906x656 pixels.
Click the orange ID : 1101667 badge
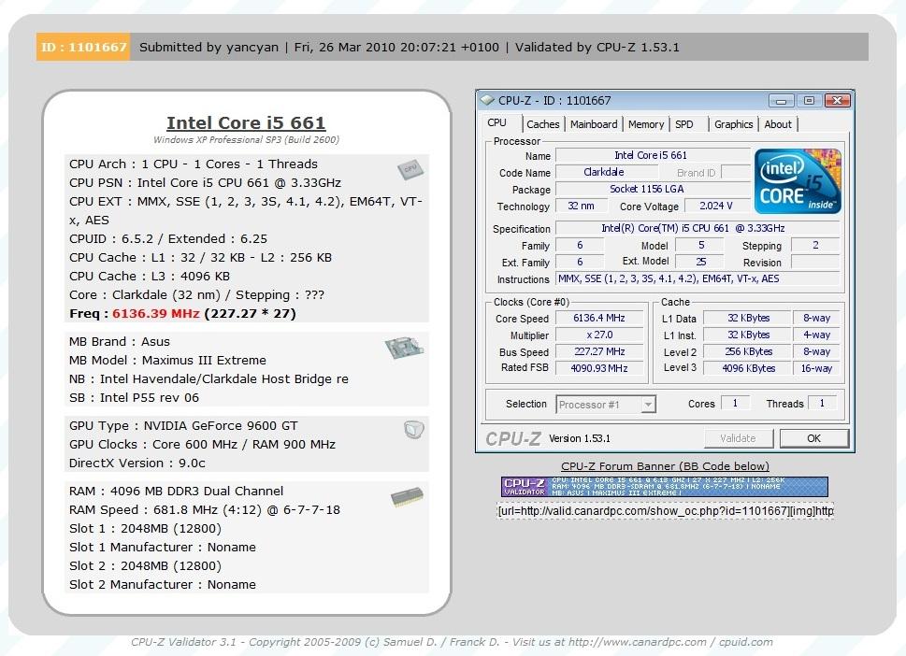pos(83,47)
